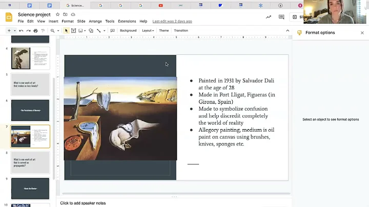Close the Format options panel
369x207 pixels.
(x=362, y=33)
